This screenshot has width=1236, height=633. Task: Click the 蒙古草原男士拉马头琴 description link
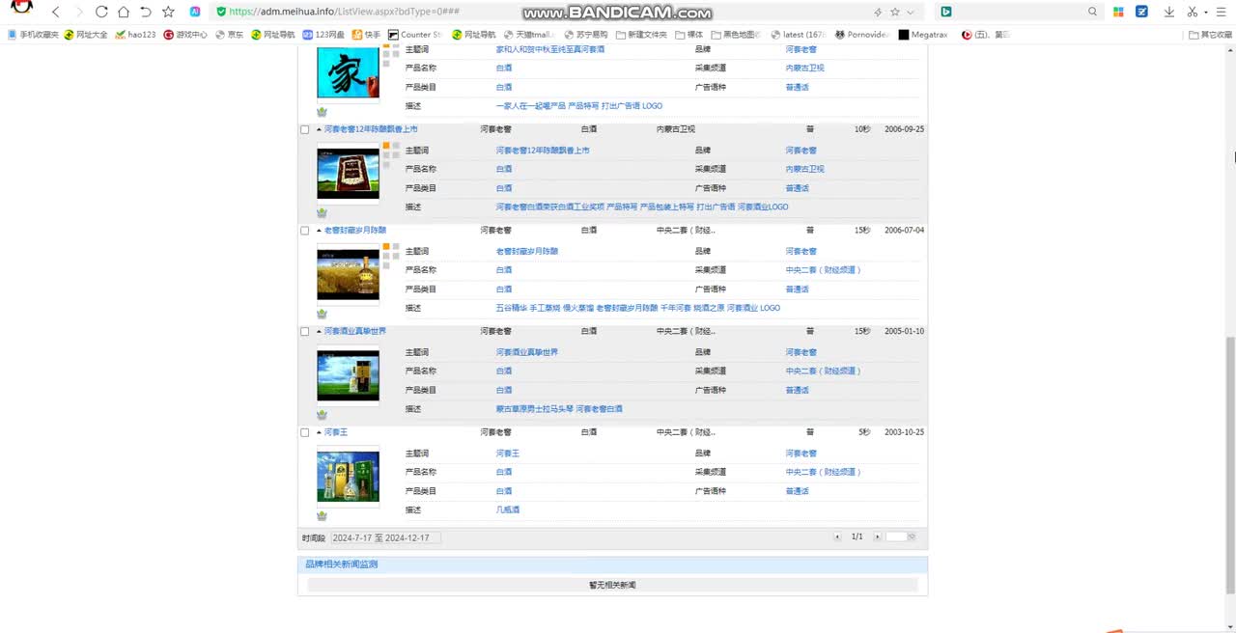[534, 409]
